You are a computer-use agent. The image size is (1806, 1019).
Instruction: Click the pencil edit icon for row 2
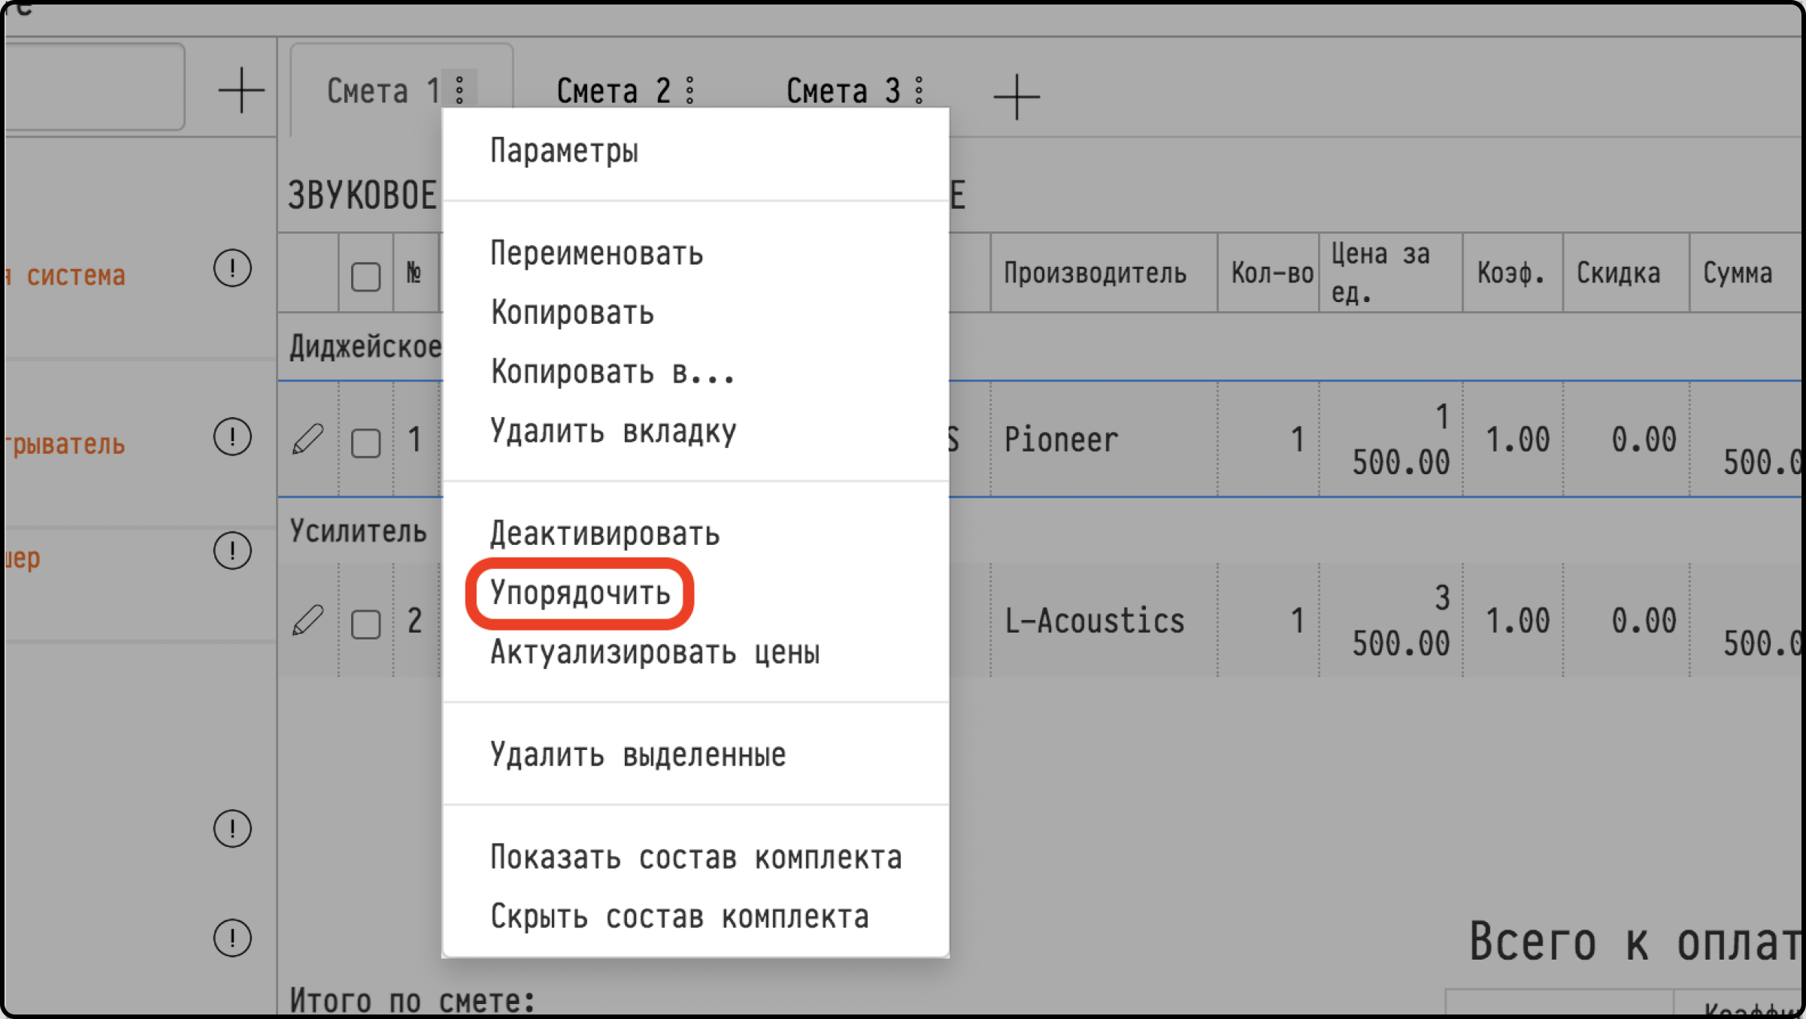tap(308, 621)
